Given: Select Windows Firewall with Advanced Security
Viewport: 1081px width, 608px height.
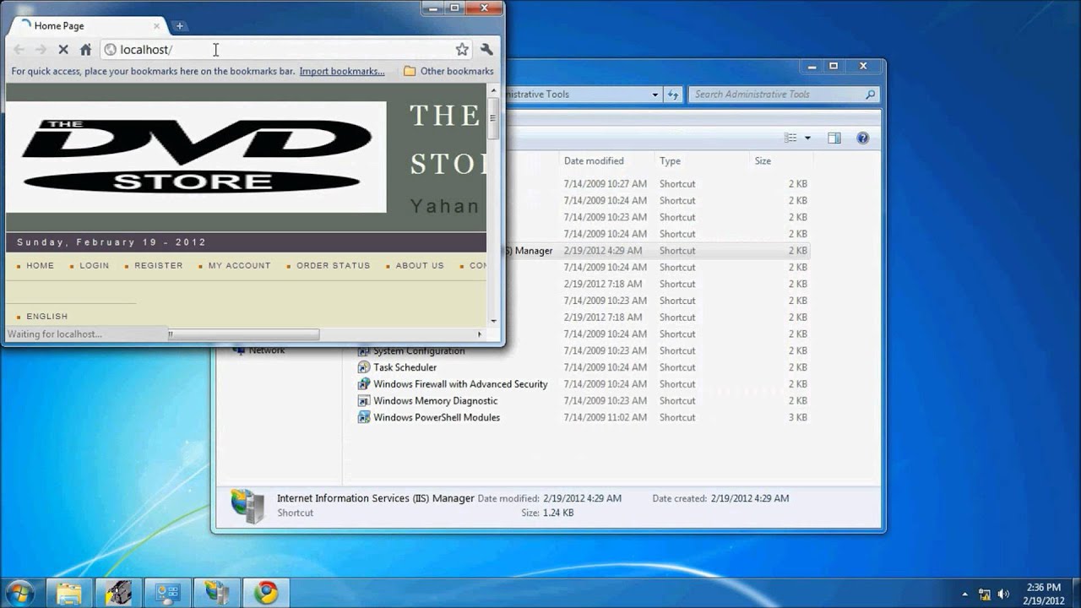Looking at the screenshot, I should pyautogui.click(x=460, y=384).
